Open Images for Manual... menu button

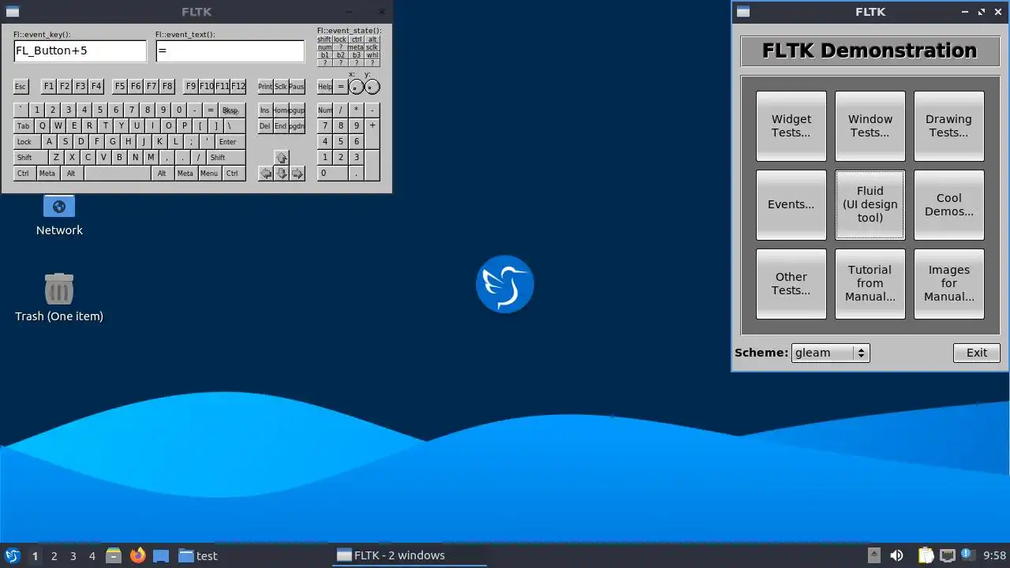pyautogui.click(x=949, y=284)
